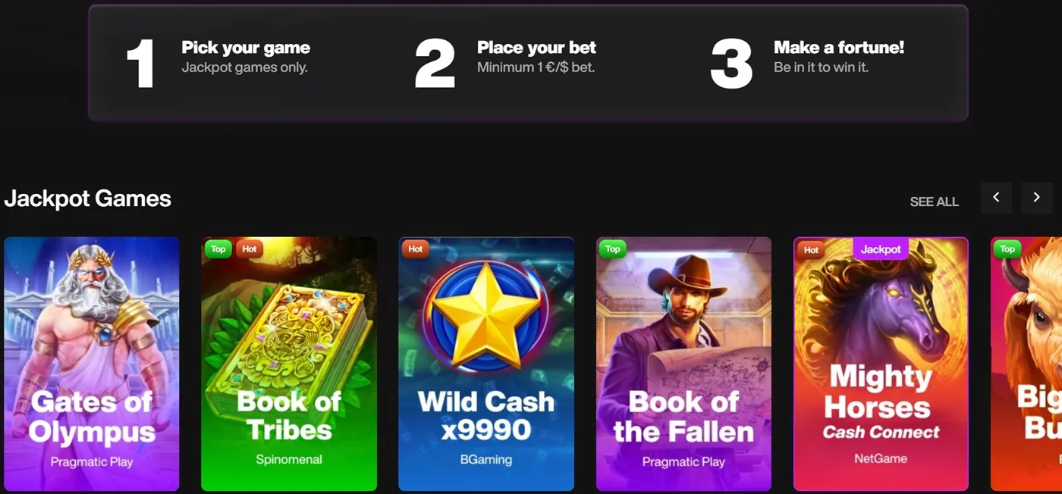
Task: Click the Top badge on Book of Tribes
Action: 218,249
